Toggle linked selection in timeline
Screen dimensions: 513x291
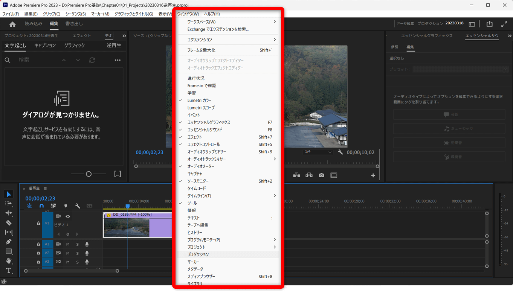click(x=53, y=206)
